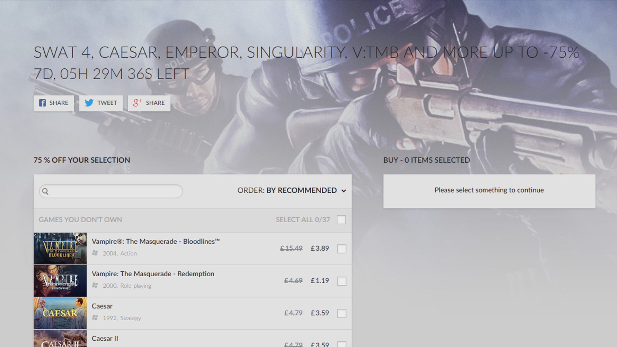Click Windows icon under Redemption title
Screen dimensions: 617x347
point(95,285)
